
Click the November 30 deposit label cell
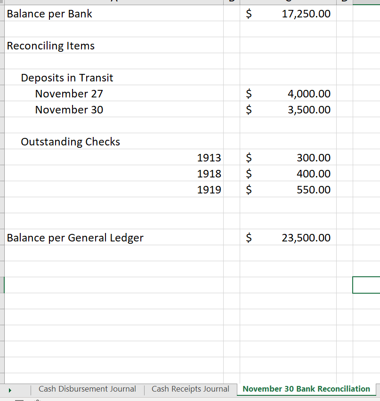pyautogui.click(x=114, y=109)
